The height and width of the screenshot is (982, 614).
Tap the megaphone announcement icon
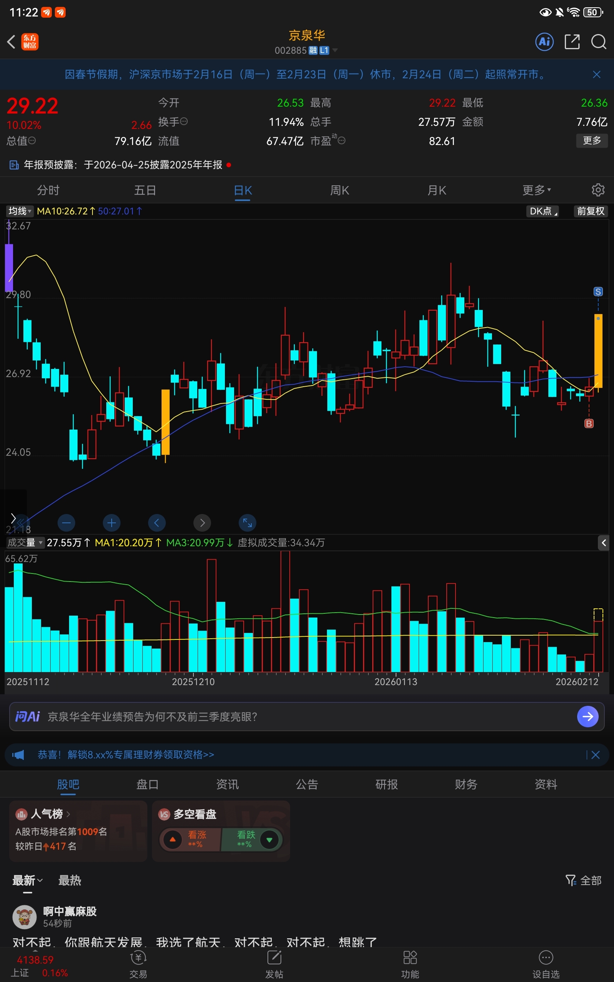[18, 755]
